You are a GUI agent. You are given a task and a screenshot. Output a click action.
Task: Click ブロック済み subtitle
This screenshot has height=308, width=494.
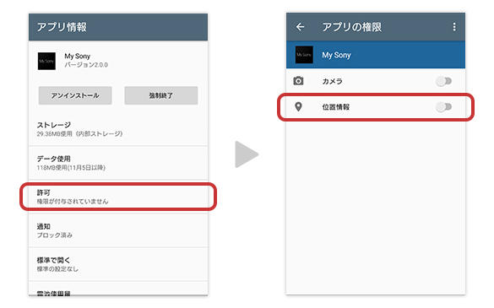coord(55,235)
